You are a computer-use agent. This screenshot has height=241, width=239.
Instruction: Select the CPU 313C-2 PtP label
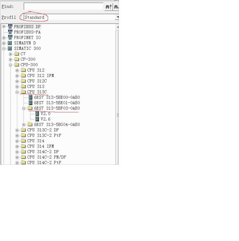pyautogui.click(x=44, y=135)
